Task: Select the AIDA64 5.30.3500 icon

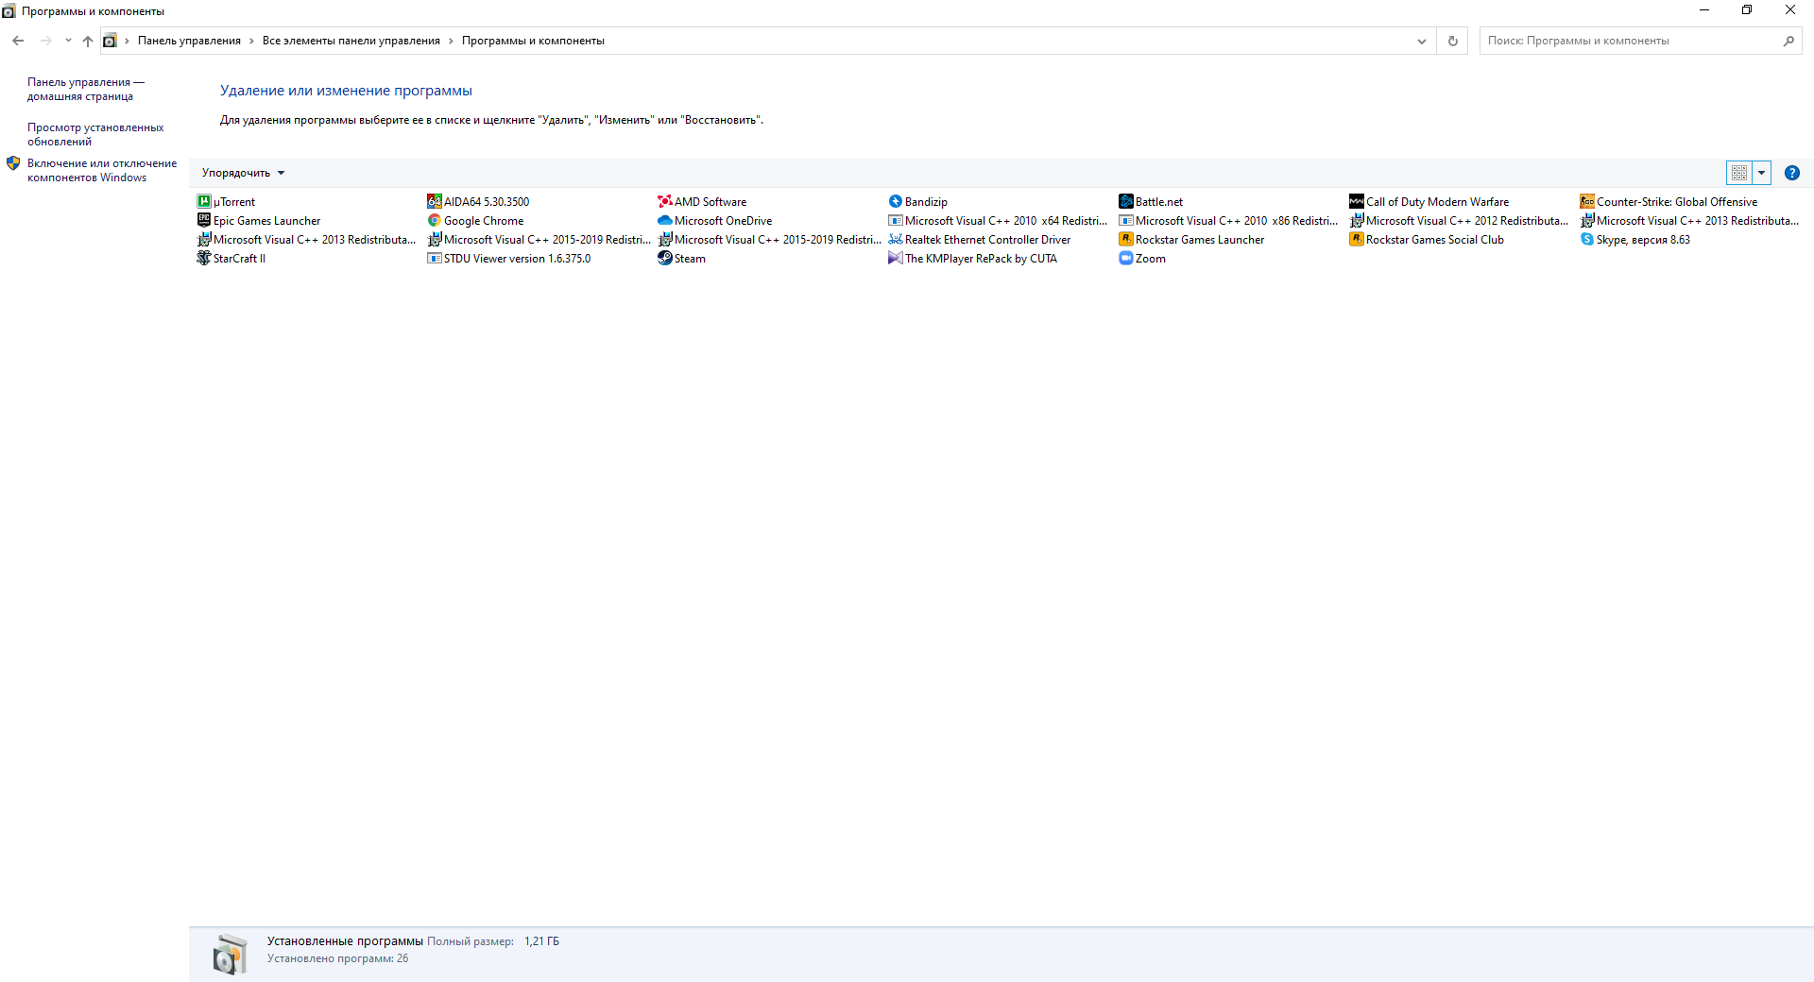Action: coord(435,201)
